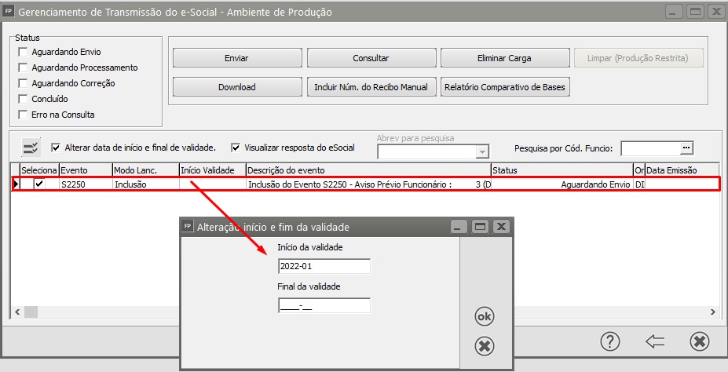Enable the Aguardando Envio status filter
Viewport: 728px width, 372px height.
coord(23,52)
